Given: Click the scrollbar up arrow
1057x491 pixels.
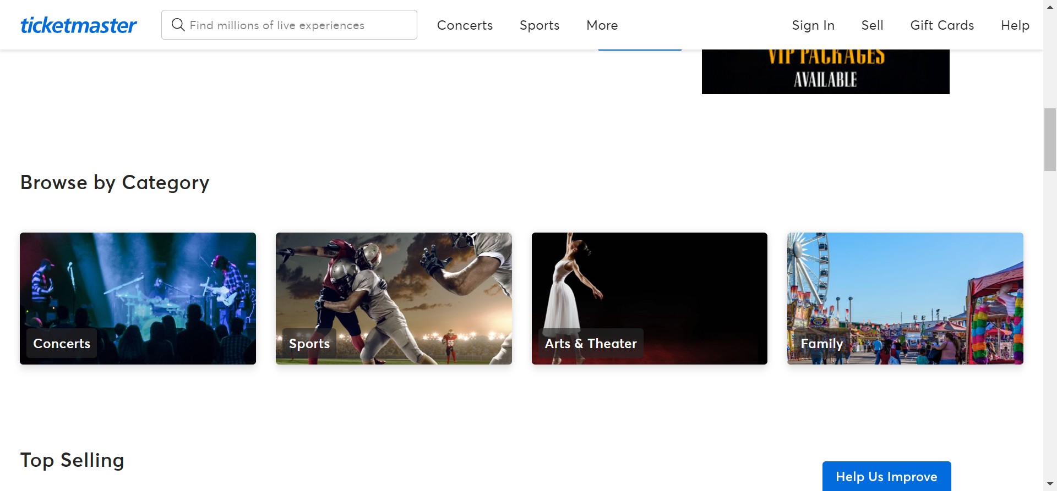Looking at the screenshot, I should pos(1050,5).
